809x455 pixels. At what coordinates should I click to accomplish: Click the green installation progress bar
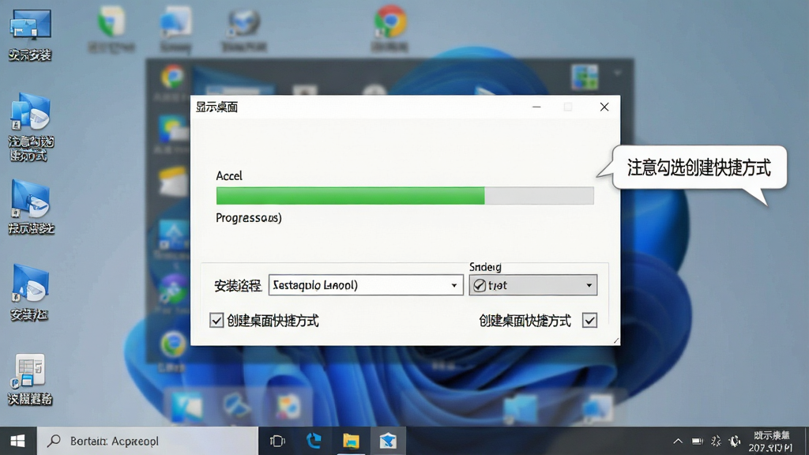click(x=405, y=196)
